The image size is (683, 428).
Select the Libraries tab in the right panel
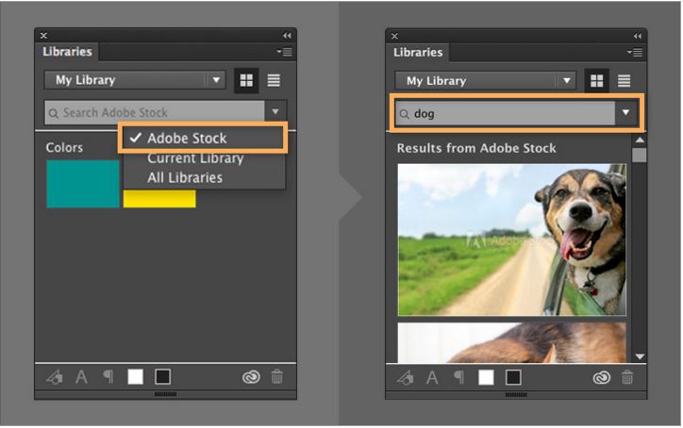point(418,53)
